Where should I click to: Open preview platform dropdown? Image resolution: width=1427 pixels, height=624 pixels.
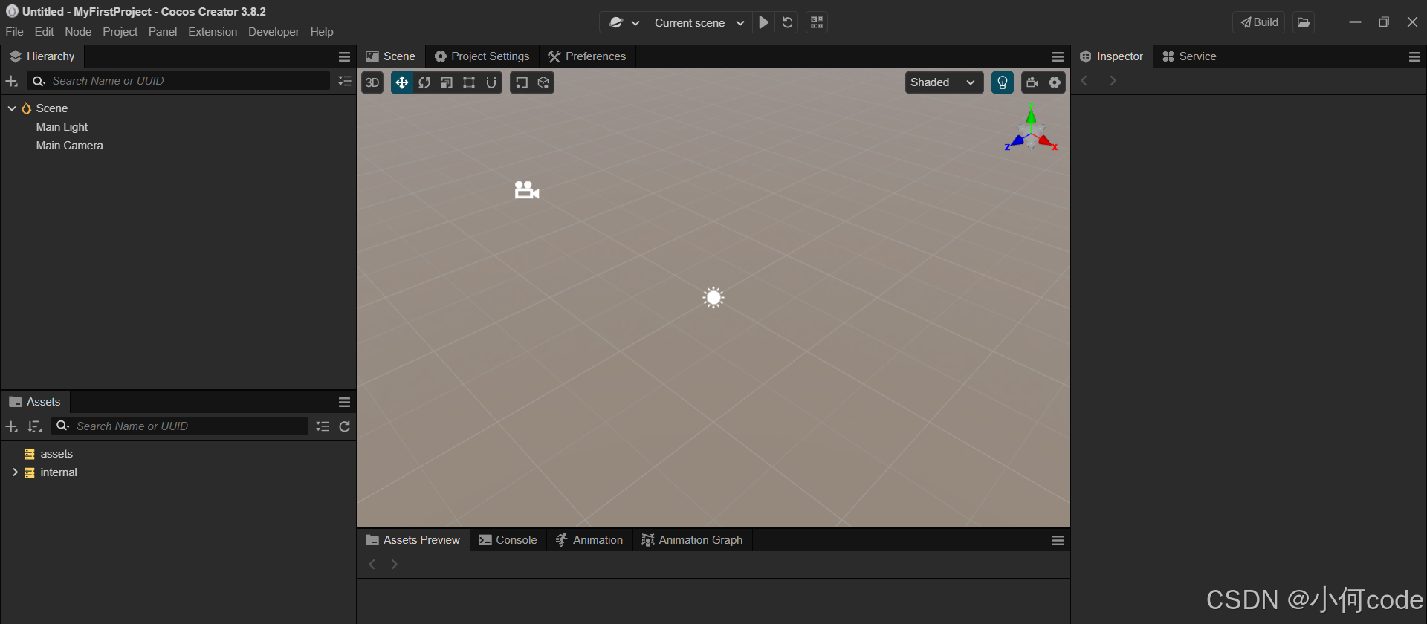tap(624, 22)
